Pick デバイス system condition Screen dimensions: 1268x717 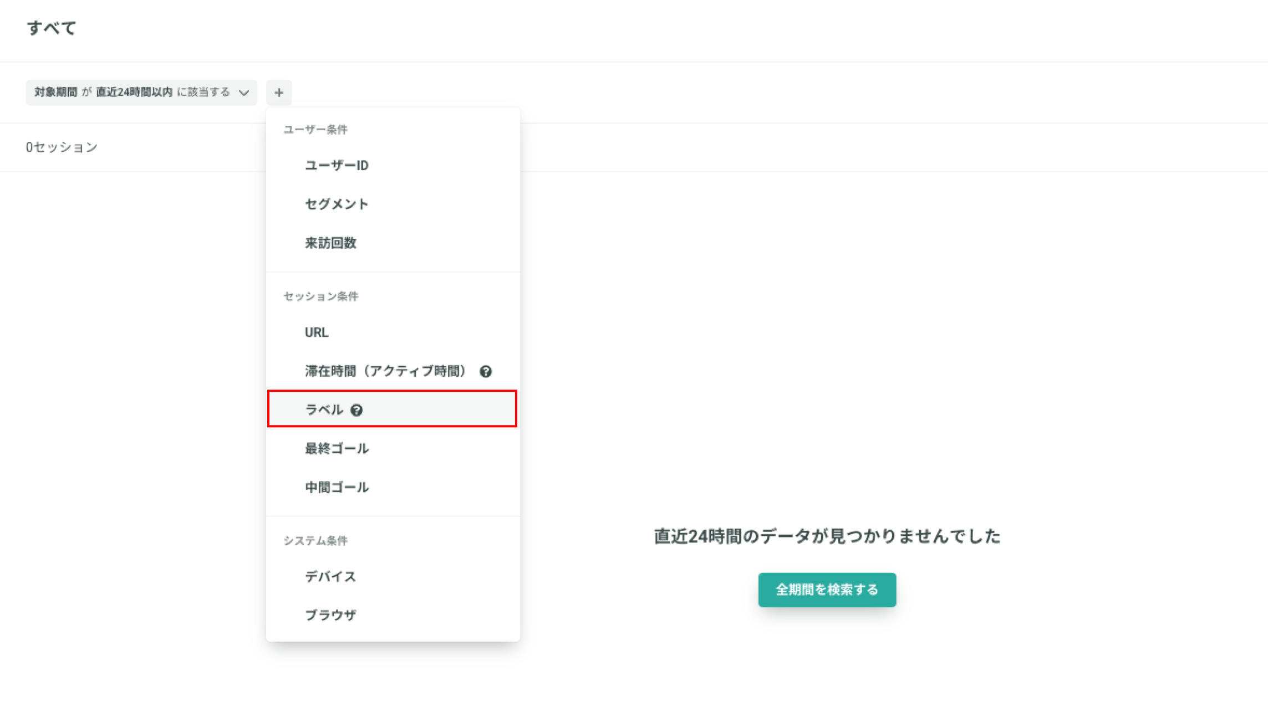point(393,576)
